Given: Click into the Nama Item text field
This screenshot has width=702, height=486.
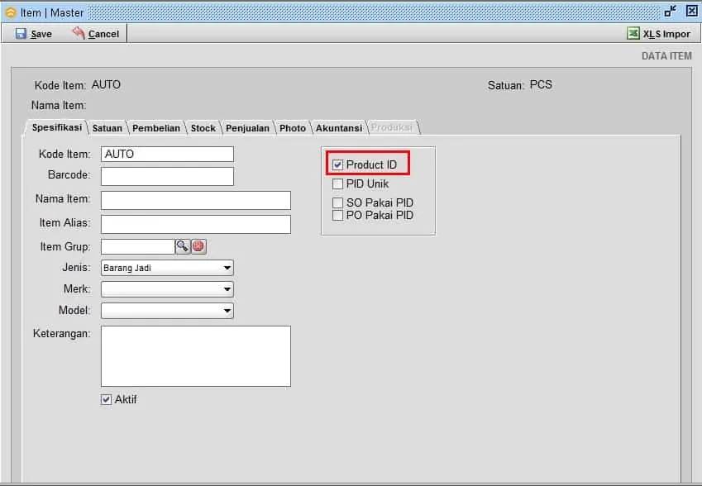Looking at the screenshot, I should tap(196, 201).
